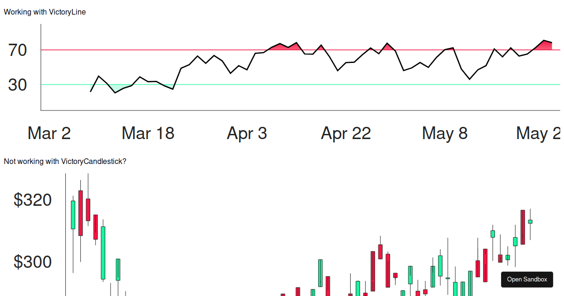Click the Mar 18 tick label
Screen dimensions: 564x296
(148, 133)
